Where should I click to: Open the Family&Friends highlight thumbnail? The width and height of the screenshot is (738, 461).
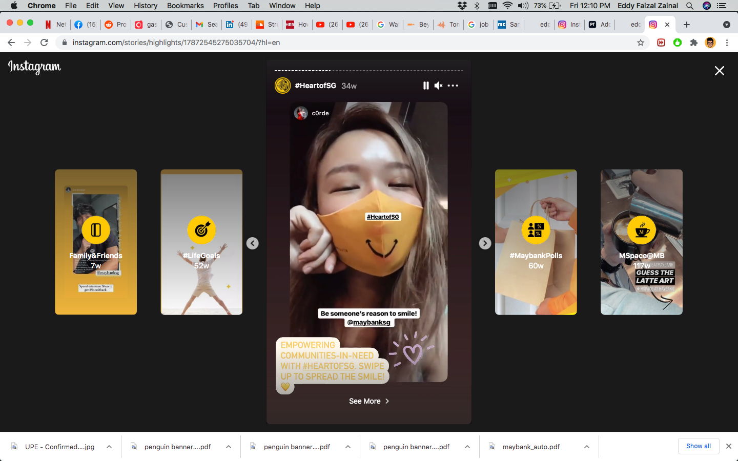pos(96,242)
